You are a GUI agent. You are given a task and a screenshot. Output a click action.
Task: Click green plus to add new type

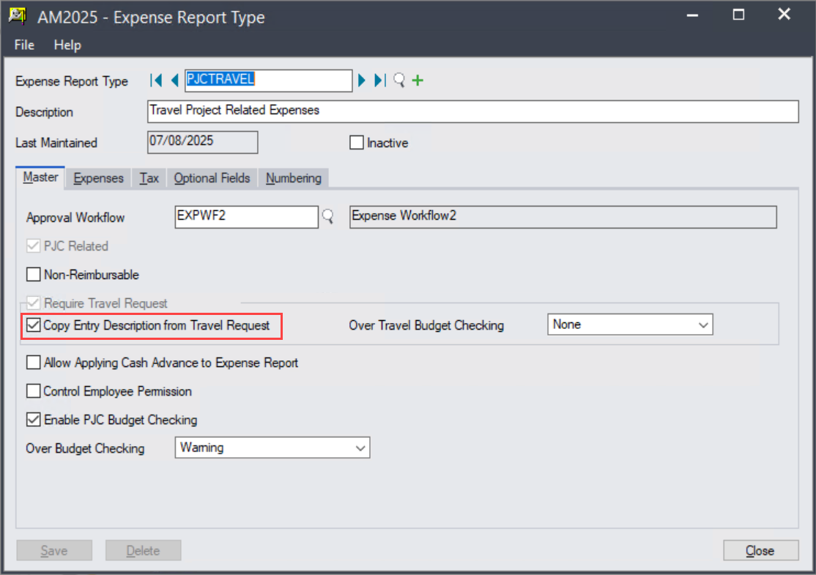[x=418, y=81]
